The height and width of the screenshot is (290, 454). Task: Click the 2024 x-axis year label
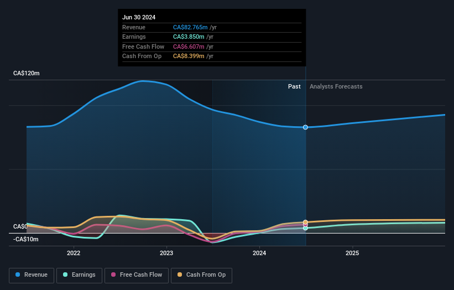259,253
